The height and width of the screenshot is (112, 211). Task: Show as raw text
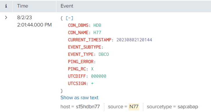click(79, 97)
